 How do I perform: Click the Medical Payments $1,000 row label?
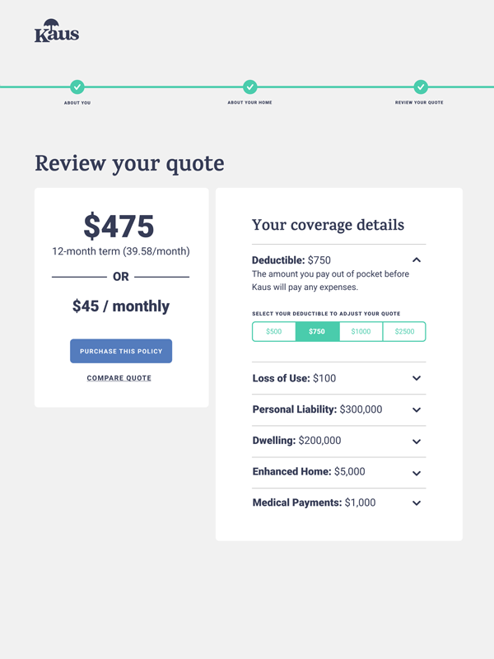(x=314, y=502)
